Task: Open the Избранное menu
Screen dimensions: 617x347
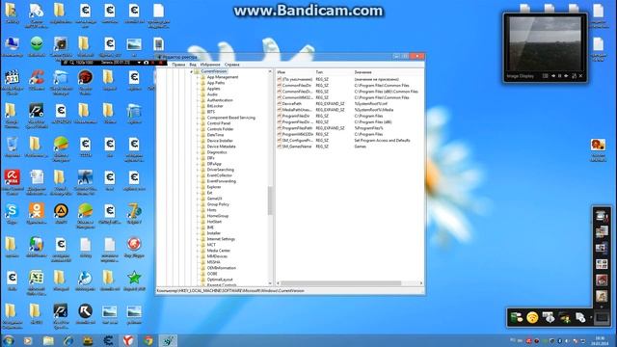Action: coord(210,65)
